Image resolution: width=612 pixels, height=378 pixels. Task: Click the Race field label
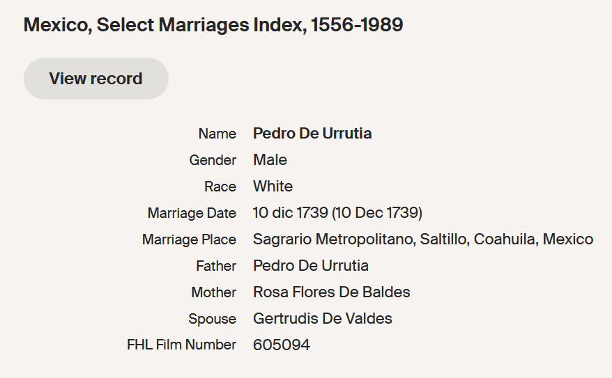(220, 187)
